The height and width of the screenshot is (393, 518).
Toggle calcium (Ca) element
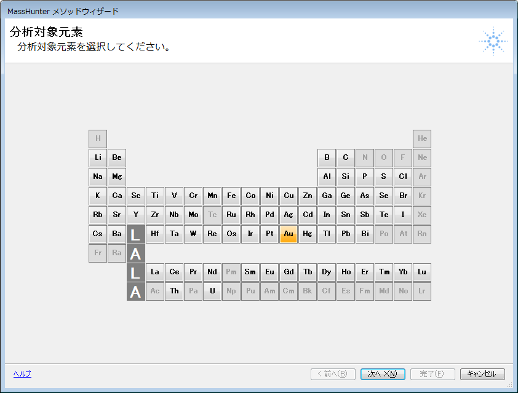click(x=117, y=196)
